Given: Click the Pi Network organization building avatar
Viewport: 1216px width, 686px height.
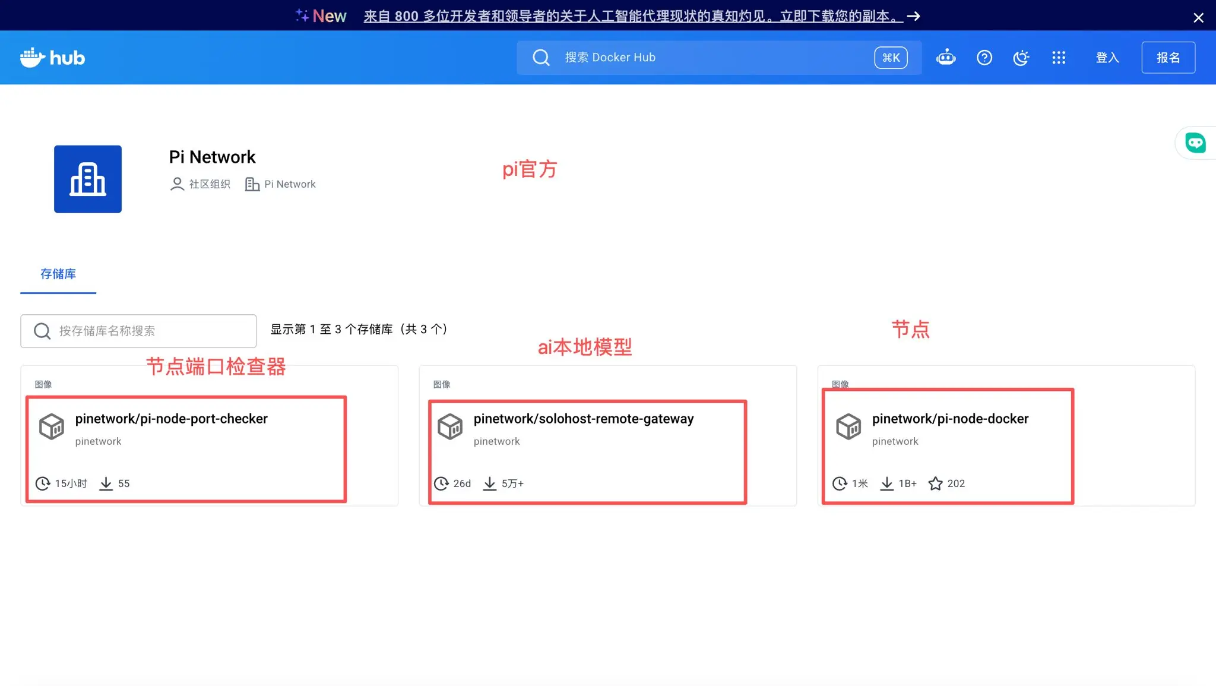Looking at the screenshot, I should [88, 179].
